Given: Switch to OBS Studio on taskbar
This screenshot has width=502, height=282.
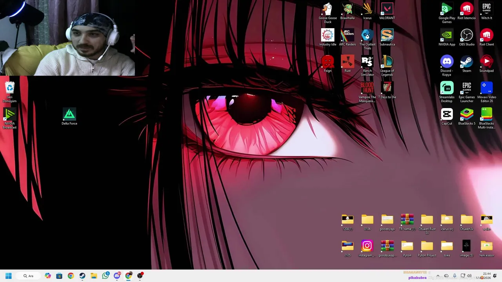Looking at the screenshot, I should (140, 276).
